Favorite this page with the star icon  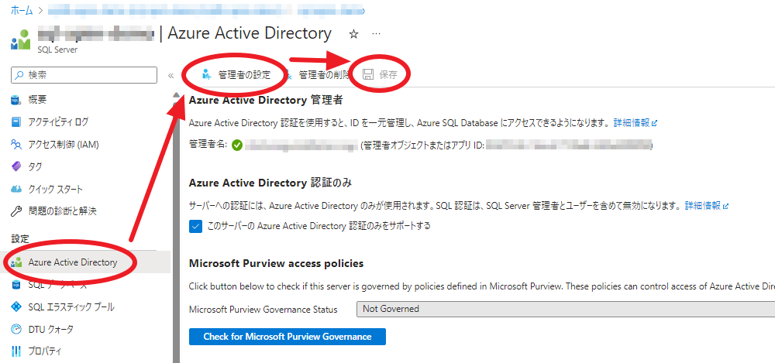353,34
